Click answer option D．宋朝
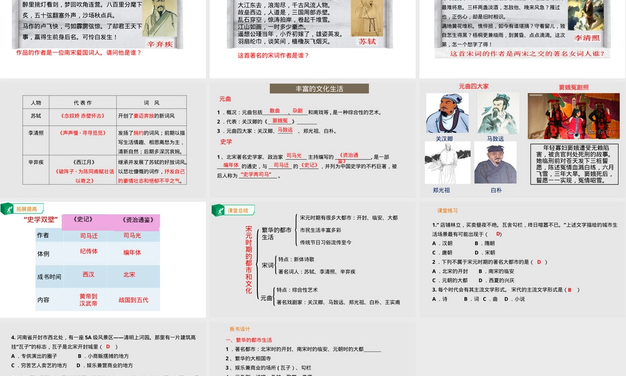Screen dimensions: 626x376 (x=485, y=253)
